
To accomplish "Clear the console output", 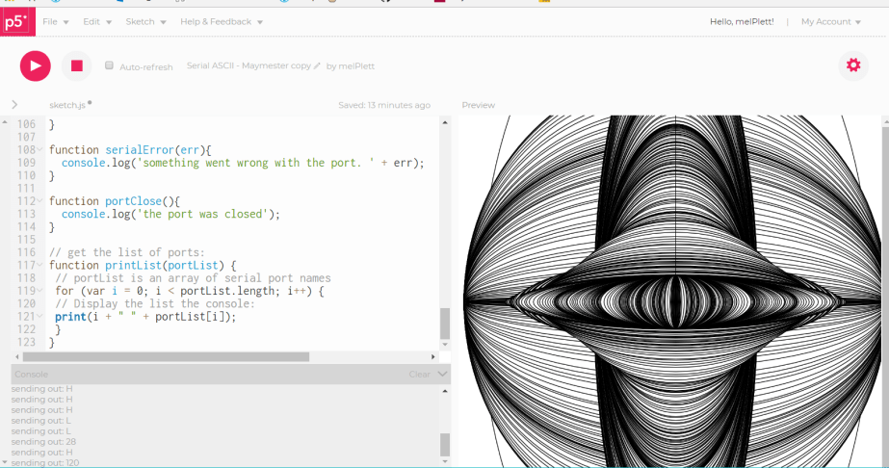I will (419, 374).
